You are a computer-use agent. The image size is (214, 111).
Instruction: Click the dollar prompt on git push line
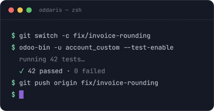pos(13,83)
